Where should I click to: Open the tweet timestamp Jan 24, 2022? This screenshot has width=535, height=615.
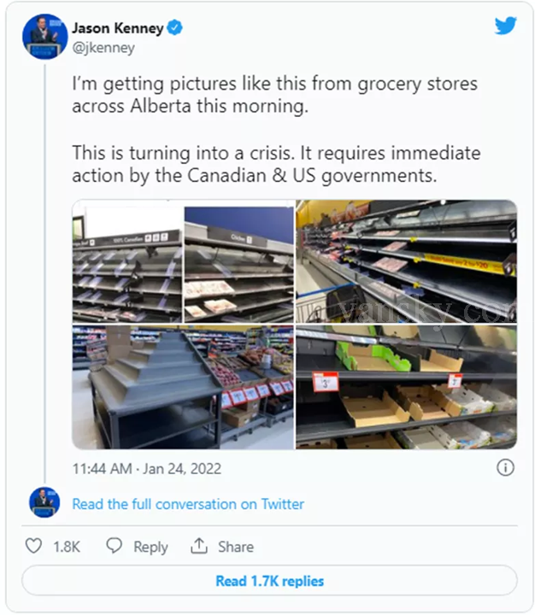pyautogui.click(x=148, y=467)
